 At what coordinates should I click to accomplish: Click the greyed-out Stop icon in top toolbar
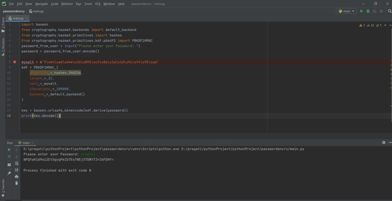pyautogui.click(x=381, y=11)
